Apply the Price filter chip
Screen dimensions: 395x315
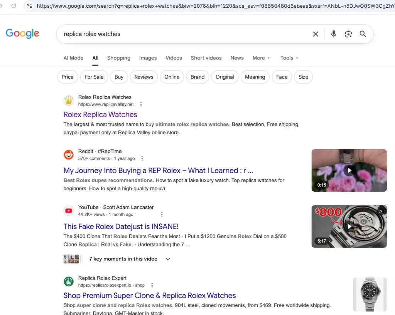point(68,77)
